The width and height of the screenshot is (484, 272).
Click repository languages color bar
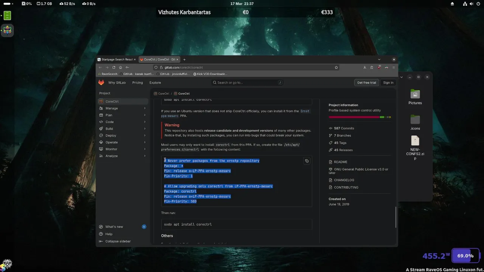click(x=360, y=117)
